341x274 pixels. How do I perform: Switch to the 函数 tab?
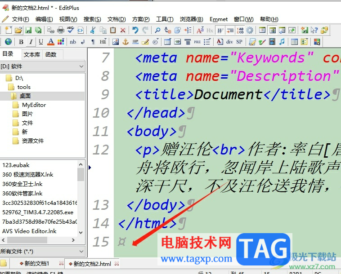click(51, 54)
